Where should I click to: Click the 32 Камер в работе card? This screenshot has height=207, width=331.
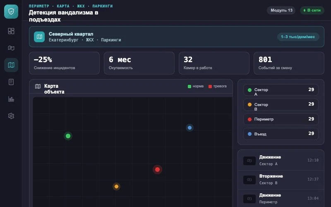[214, 63]
